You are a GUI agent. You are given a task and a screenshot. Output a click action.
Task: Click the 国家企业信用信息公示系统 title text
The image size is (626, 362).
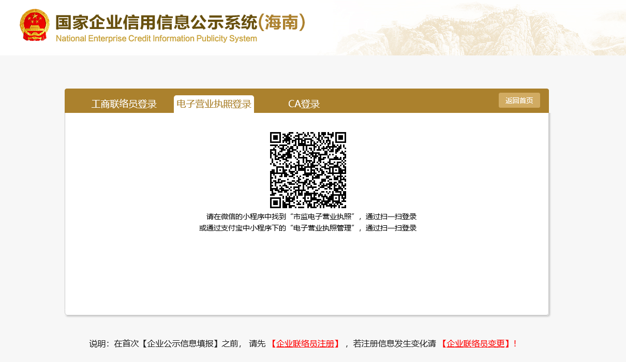156,23
